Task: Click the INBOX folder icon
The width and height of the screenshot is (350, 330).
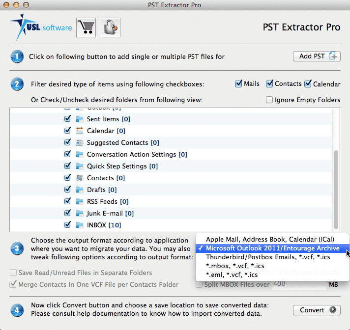Action: tap(80, 225)
